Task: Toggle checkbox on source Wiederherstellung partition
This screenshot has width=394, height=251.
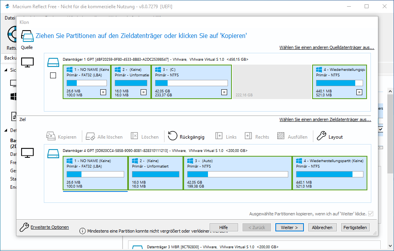Action: pyautogui.click(x=359, y=92)
